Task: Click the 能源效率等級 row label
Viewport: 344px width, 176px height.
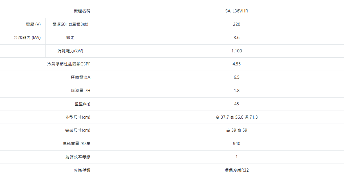Action: [78, 157]
